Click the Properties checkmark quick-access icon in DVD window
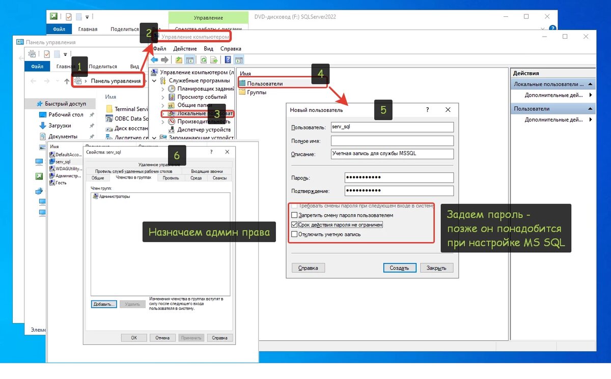Screen dimensions: 611x379 69,17
